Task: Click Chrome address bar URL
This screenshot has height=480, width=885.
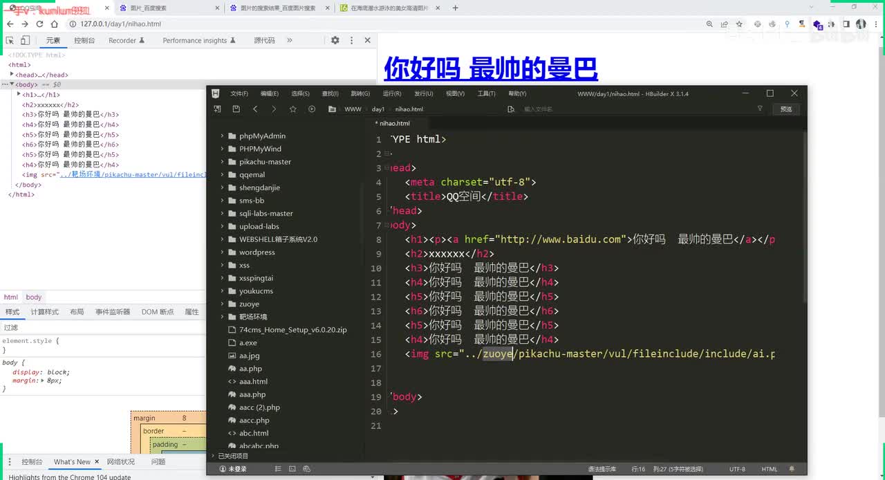Action: coord(120,24)
